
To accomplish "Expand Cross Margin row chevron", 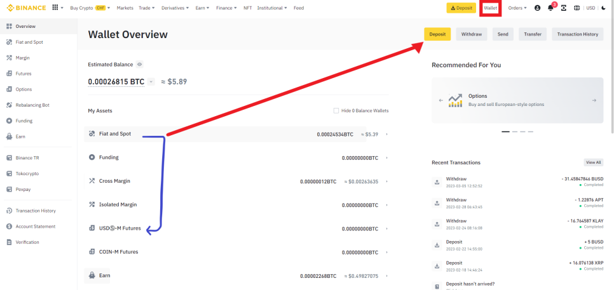I will pyautogui.click(x=387, y=181).
